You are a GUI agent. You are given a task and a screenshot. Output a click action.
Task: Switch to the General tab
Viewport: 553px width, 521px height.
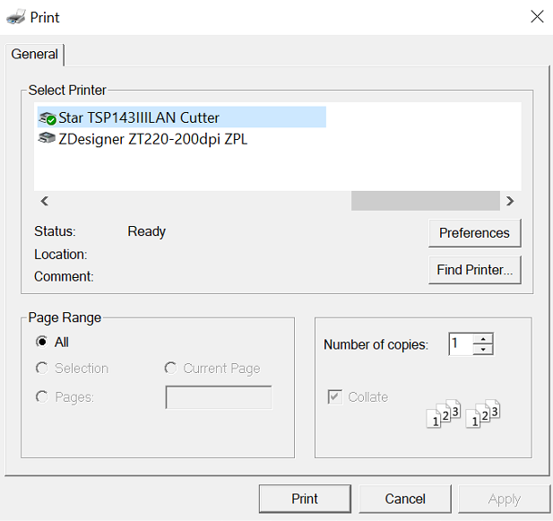pos(34,54)
